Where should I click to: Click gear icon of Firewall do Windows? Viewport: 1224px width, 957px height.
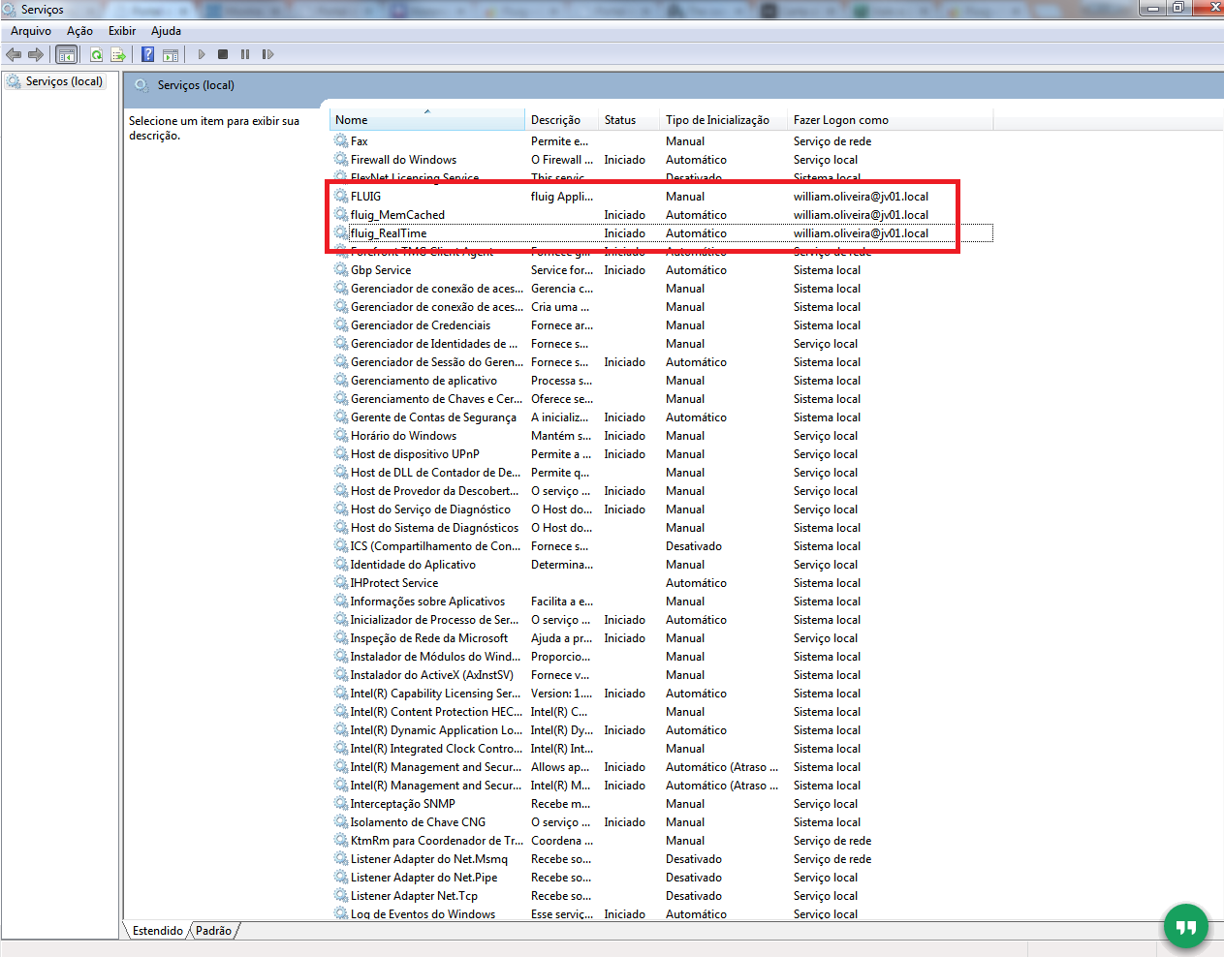click(341, 159)
